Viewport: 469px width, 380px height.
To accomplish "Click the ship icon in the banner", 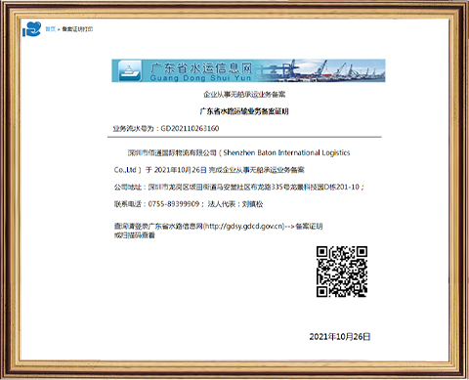I will click(x=130, y=70).
